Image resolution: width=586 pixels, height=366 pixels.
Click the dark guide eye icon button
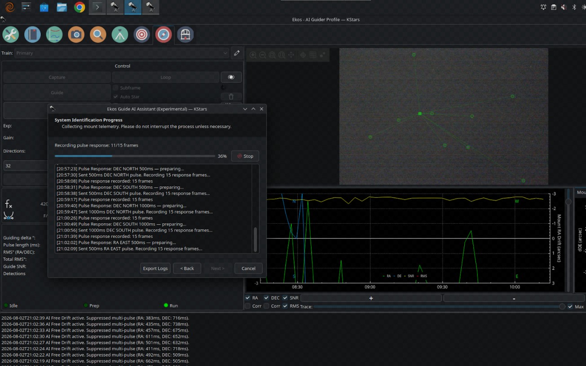click(231, 77)
